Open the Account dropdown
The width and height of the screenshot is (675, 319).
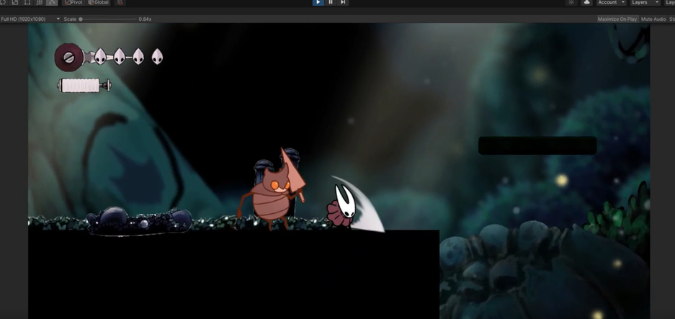[612, 2]
